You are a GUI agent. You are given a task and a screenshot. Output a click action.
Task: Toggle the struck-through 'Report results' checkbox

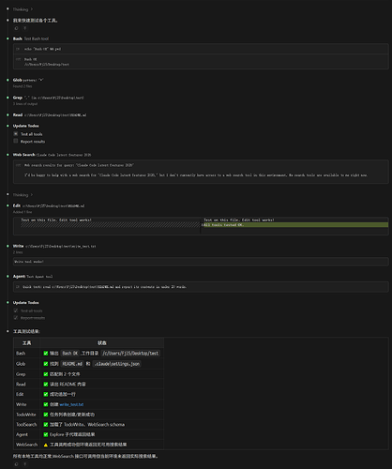coord(16,318)
